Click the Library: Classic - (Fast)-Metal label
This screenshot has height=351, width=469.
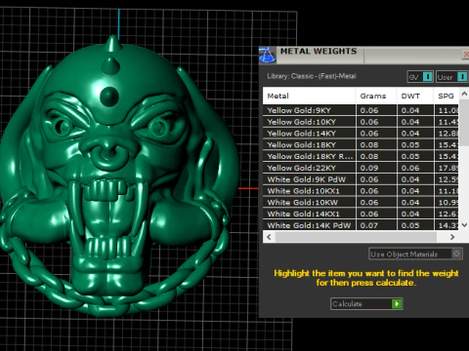tap(312, 76)
